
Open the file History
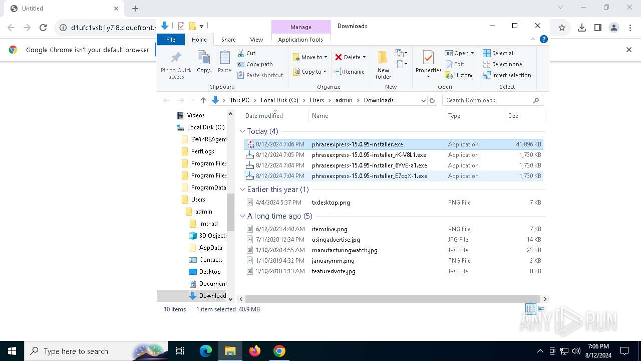pyautogui.click(x=458, y=75)
